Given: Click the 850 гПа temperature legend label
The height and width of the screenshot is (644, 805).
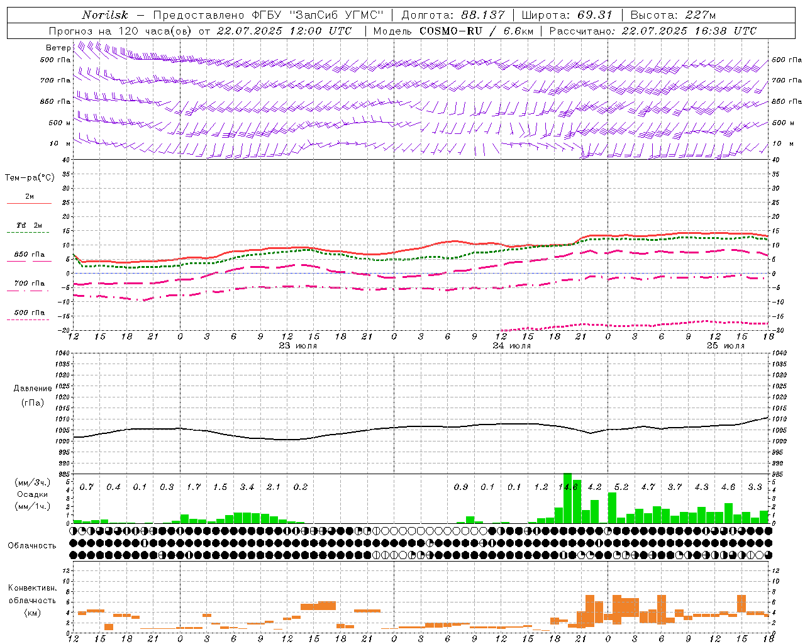Looking at the screenshot, I should (x=29, y=255).
